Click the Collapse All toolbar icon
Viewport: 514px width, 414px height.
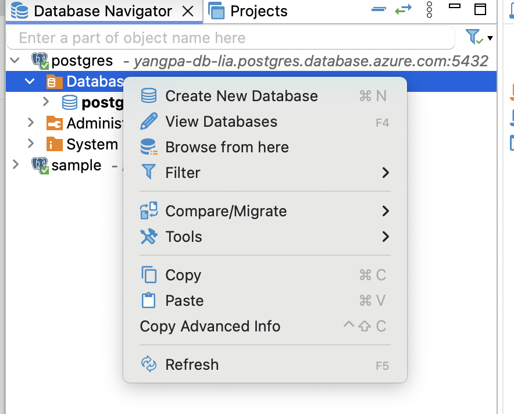pyautogui.click(x=379, y=10)
